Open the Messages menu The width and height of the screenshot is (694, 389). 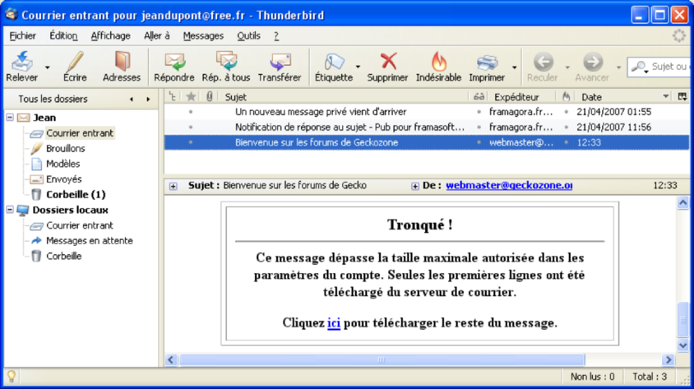203,36
